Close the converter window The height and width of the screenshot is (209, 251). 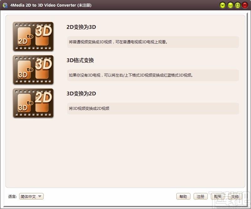point(245,5)
